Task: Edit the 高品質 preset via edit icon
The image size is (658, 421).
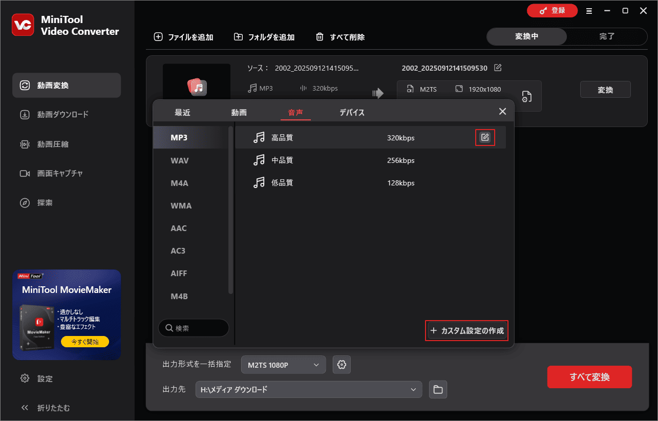Action: point(485,138)
